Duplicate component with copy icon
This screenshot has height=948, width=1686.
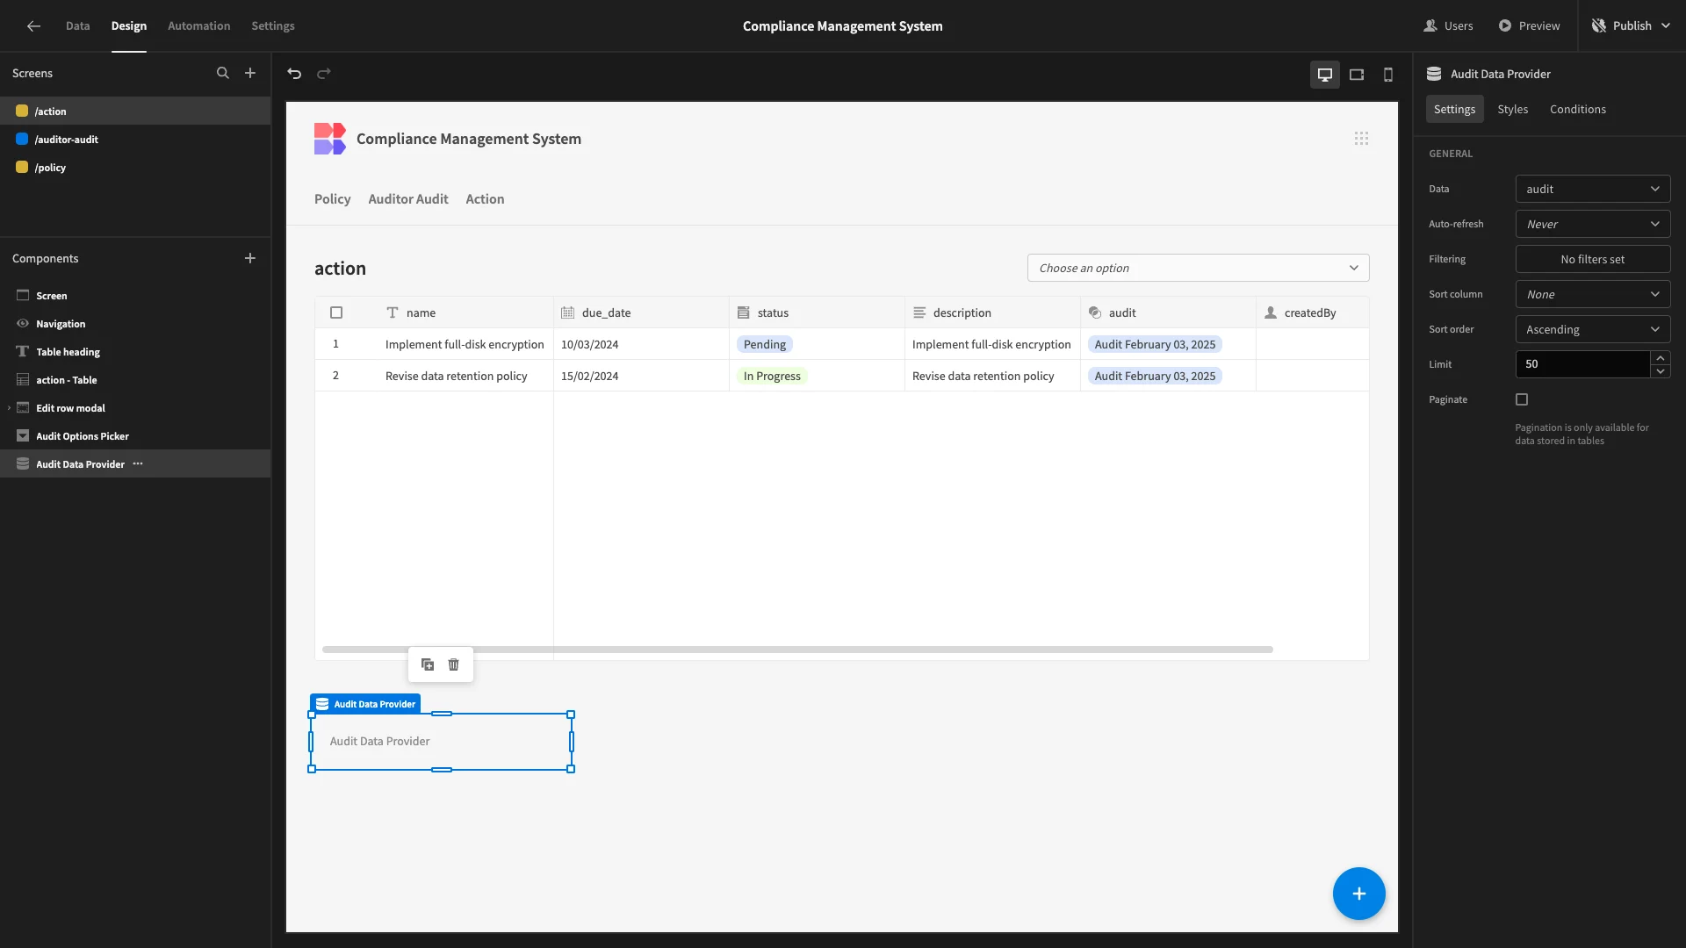[x=428, y=664]
